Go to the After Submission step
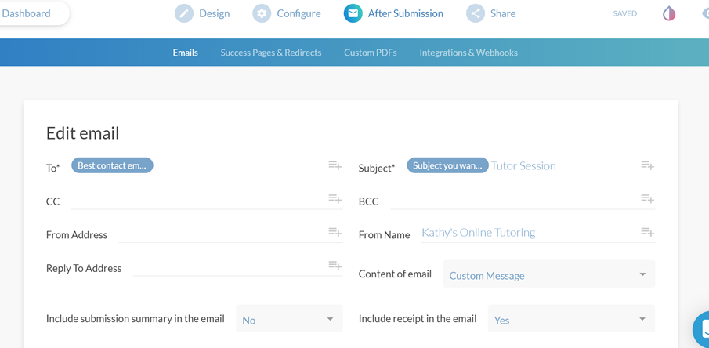Screen dimensions: 709x348 393,13
